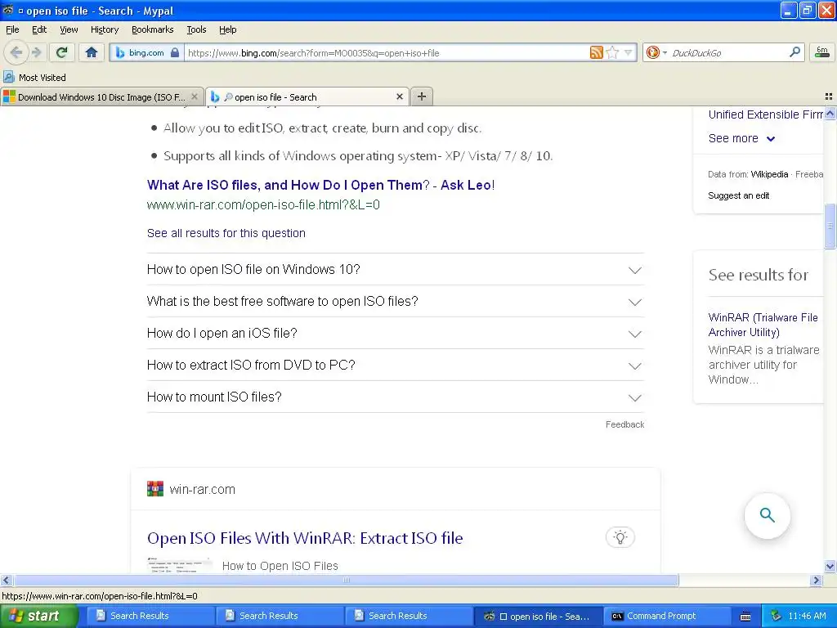Close the Download Windows 10 Disc Image tab

(195, 96)
